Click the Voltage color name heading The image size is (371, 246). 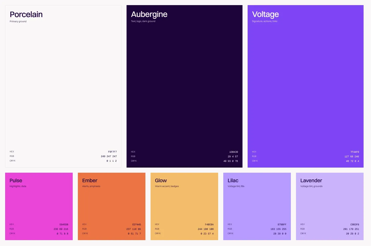click(266, 14)
